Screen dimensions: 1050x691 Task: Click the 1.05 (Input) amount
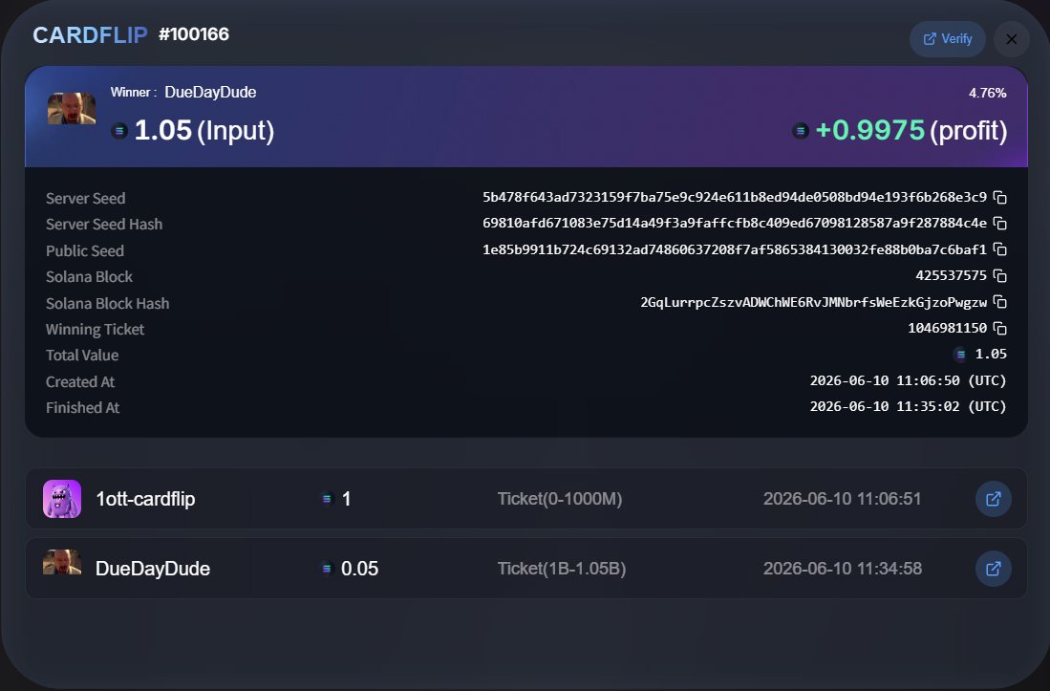click(x=204, y=131)
